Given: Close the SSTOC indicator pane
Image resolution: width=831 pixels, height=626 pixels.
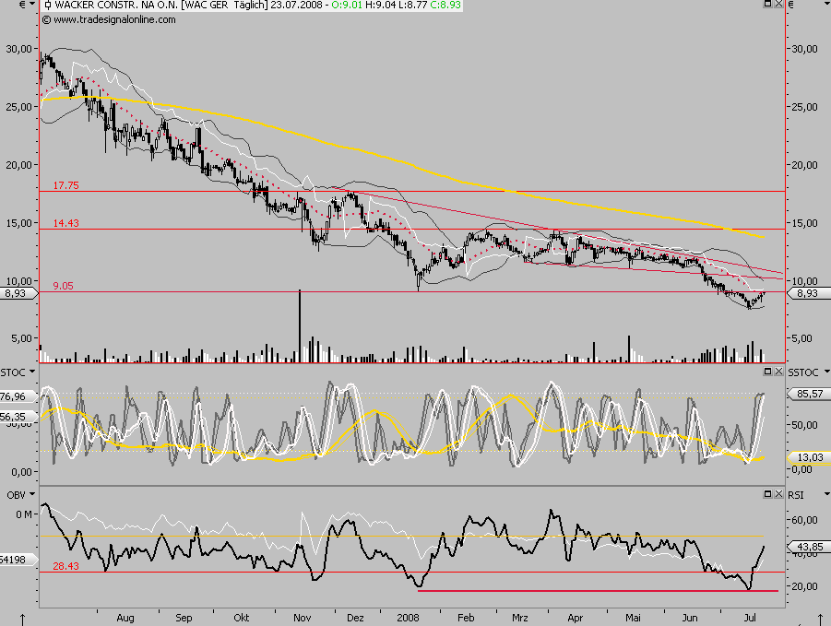Looking at the screenshot, I should pos(778,371).
